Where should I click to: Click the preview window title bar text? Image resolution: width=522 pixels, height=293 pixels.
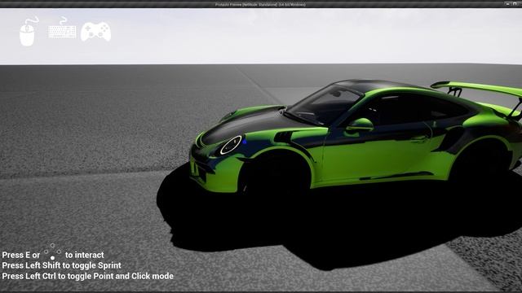point(260,5)
